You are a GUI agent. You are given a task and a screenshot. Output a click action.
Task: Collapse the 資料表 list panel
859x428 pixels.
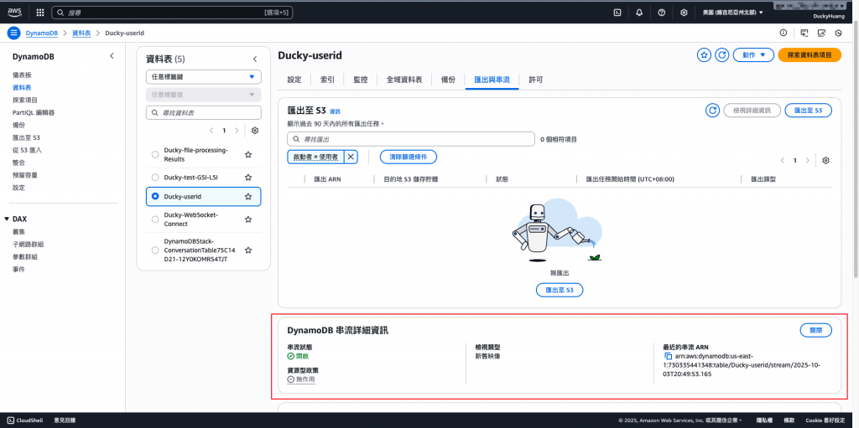[255, 59]
